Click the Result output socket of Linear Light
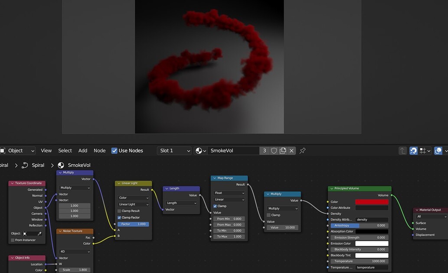This screenshot has width=448, height=273. [x=152, y=190]
